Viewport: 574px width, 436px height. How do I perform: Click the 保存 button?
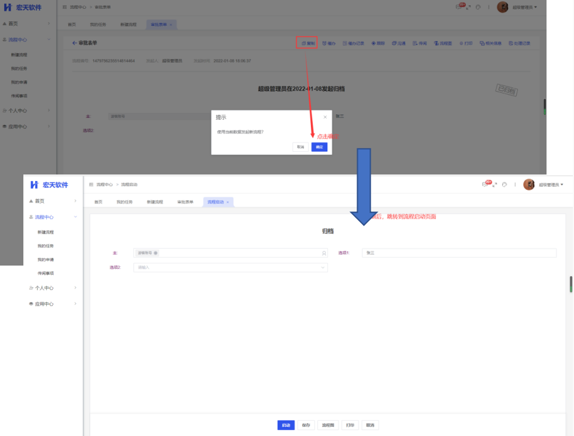click(x=306, y=425)
